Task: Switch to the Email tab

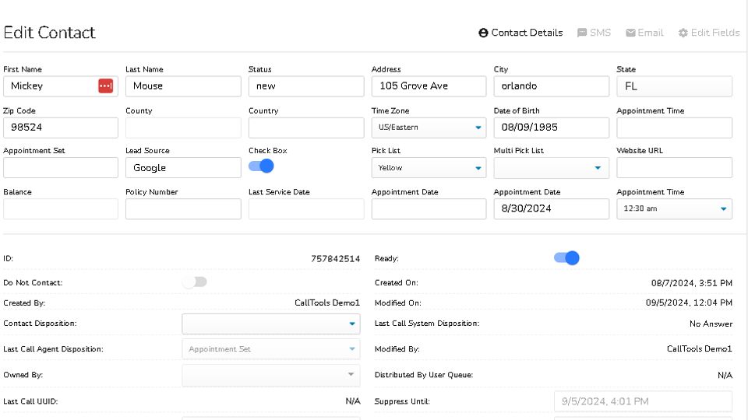Action: [644, 33]
